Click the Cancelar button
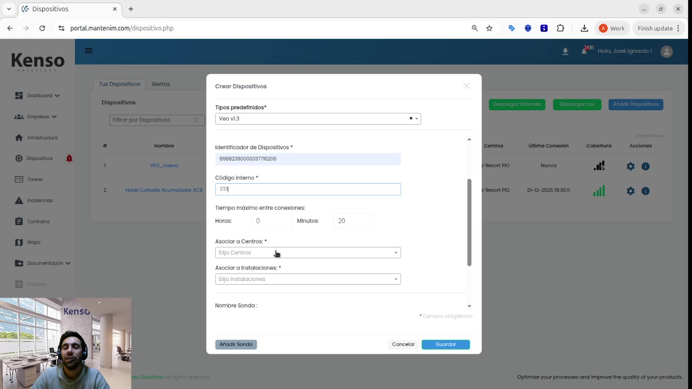This screenshot has height=389, width=692. (403, 344)
